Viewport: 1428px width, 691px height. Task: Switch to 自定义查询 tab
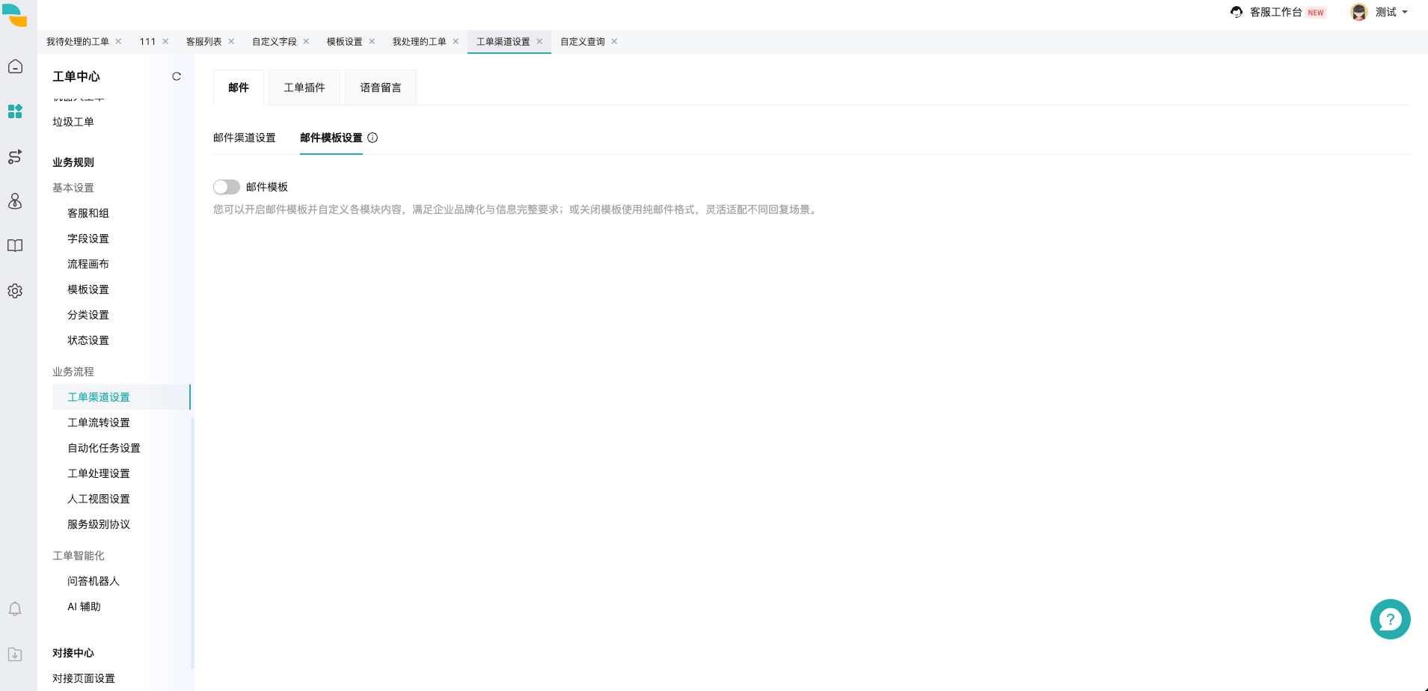pos(583,41)
